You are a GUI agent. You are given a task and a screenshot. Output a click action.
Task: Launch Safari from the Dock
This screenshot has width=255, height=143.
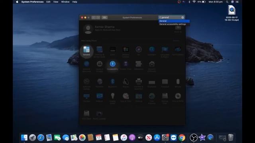click(41, 137)
